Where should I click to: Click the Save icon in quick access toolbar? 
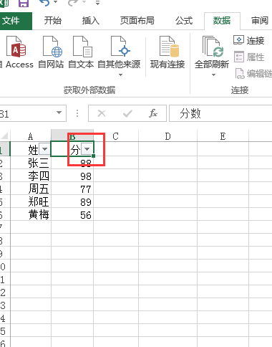[x=24, y=3]
